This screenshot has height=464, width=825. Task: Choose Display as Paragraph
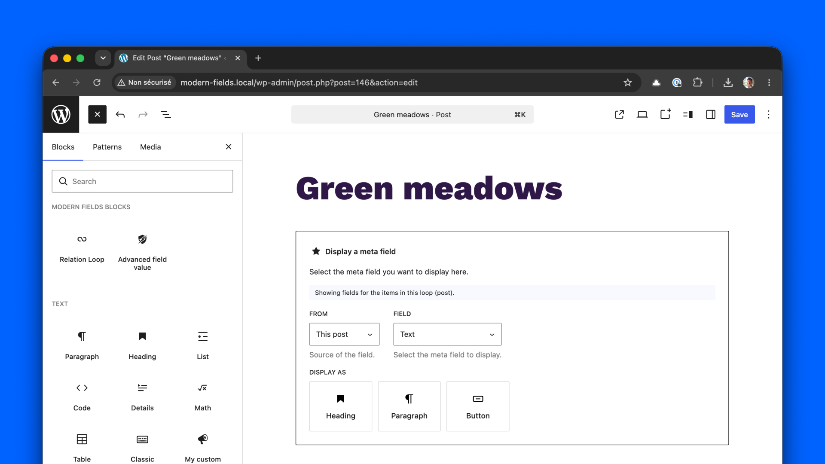409,406
